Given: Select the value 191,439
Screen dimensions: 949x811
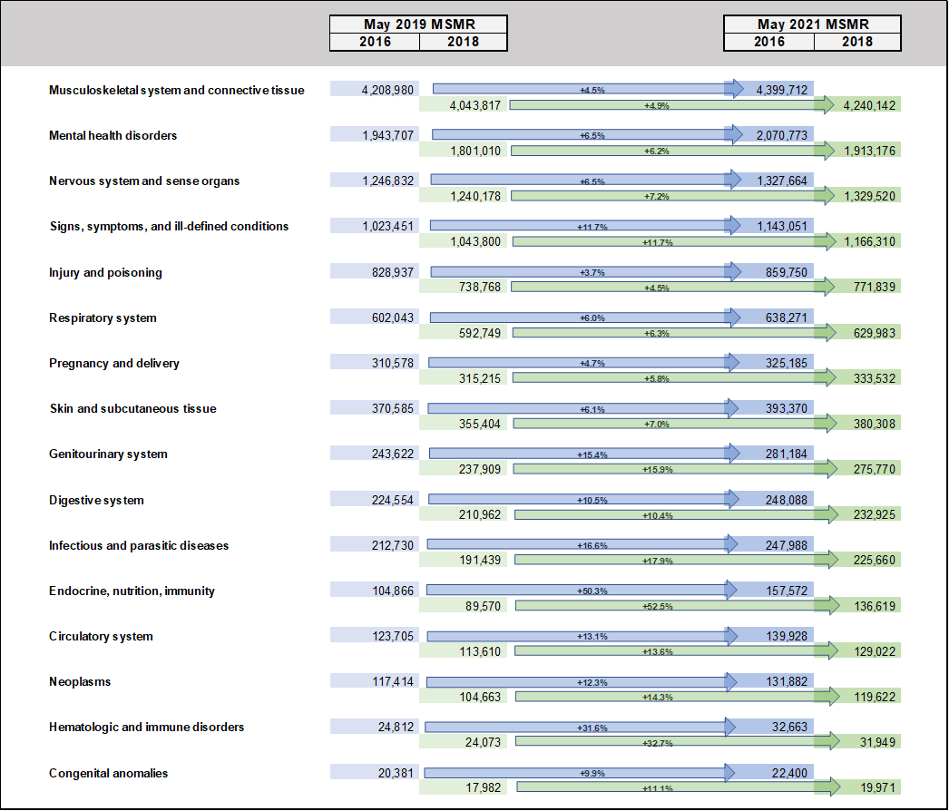Looking at the screenshot, I should point(480,561).
